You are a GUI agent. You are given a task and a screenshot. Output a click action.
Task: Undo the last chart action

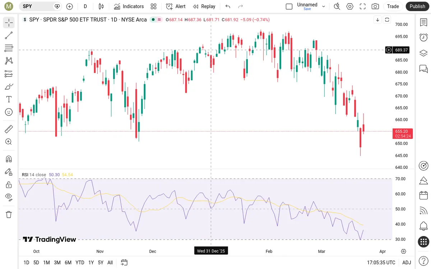(228, 6)
